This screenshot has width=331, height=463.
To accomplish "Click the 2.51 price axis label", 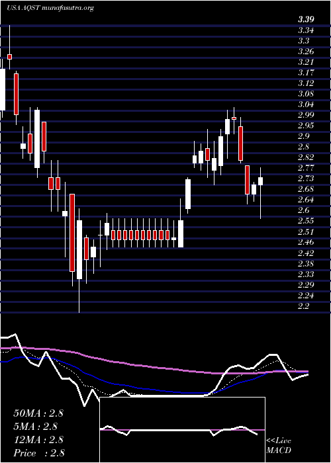I will pyautogui.click(x=306, y=232).
